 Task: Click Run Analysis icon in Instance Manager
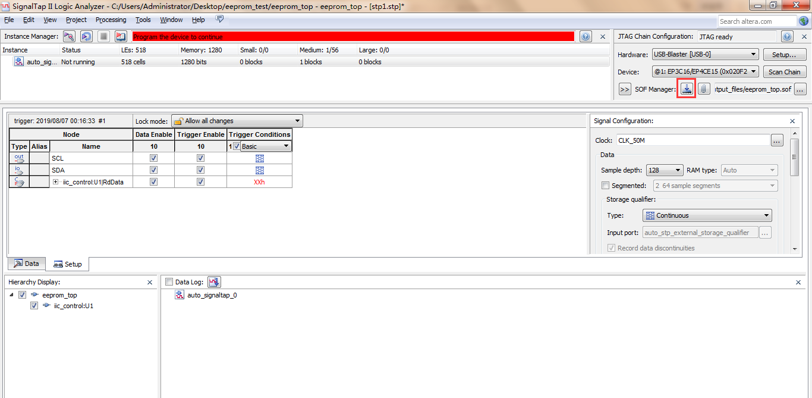tap(69, 36)
